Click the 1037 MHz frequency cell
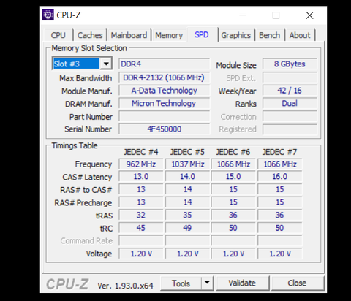Screen dimensions: 351x301 [x=187, y=164]
